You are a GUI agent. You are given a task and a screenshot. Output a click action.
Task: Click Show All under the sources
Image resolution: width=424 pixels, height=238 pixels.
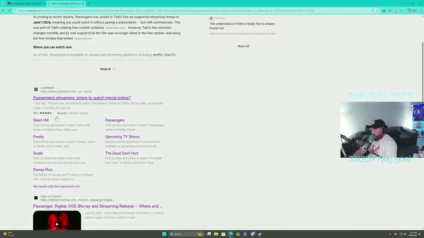click(x=243, y=46)
